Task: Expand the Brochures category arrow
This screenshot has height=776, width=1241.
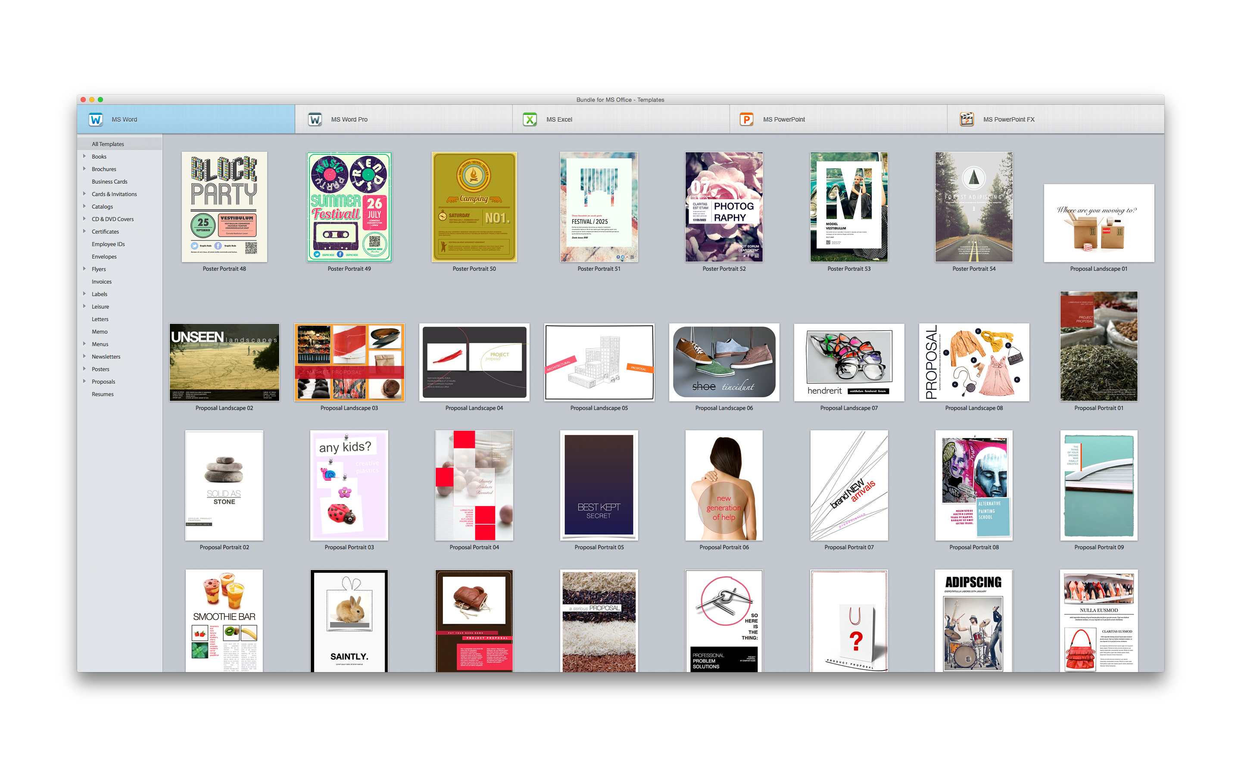Action: (x=84, y=168)
